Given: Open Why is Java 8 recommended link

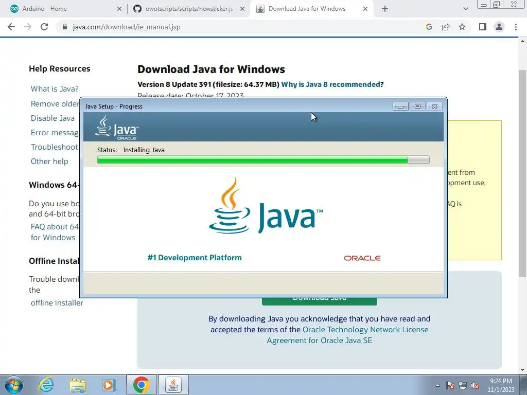Looking at the screenshot, I should point(331,84).
